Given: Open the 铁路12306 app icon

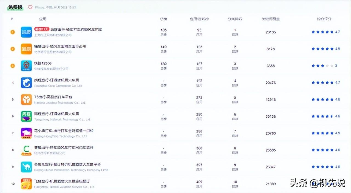Looking at the screenshot, I should point(26,66).
